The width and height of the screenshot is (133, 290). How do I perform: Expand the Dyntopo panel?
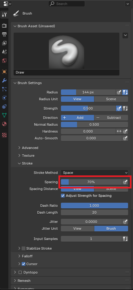15,272
